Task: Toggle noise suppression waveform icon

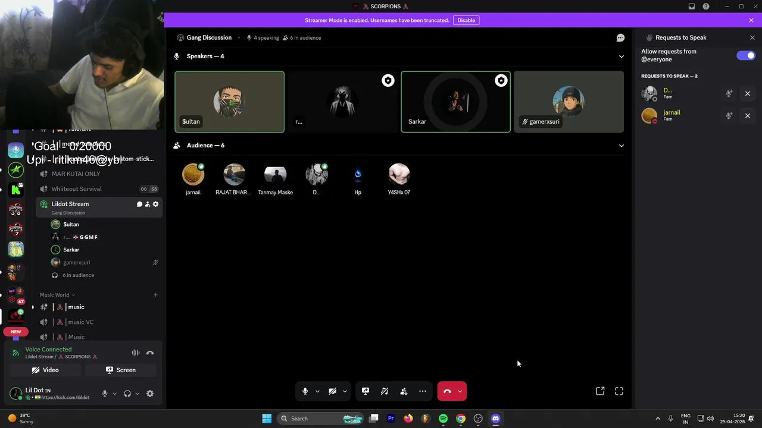Action: pos(136,353)
